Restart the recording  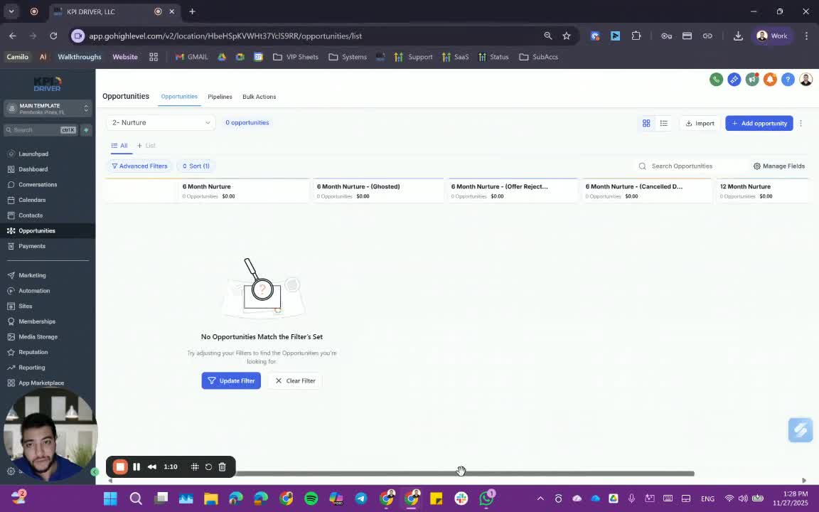click(208, 467)
